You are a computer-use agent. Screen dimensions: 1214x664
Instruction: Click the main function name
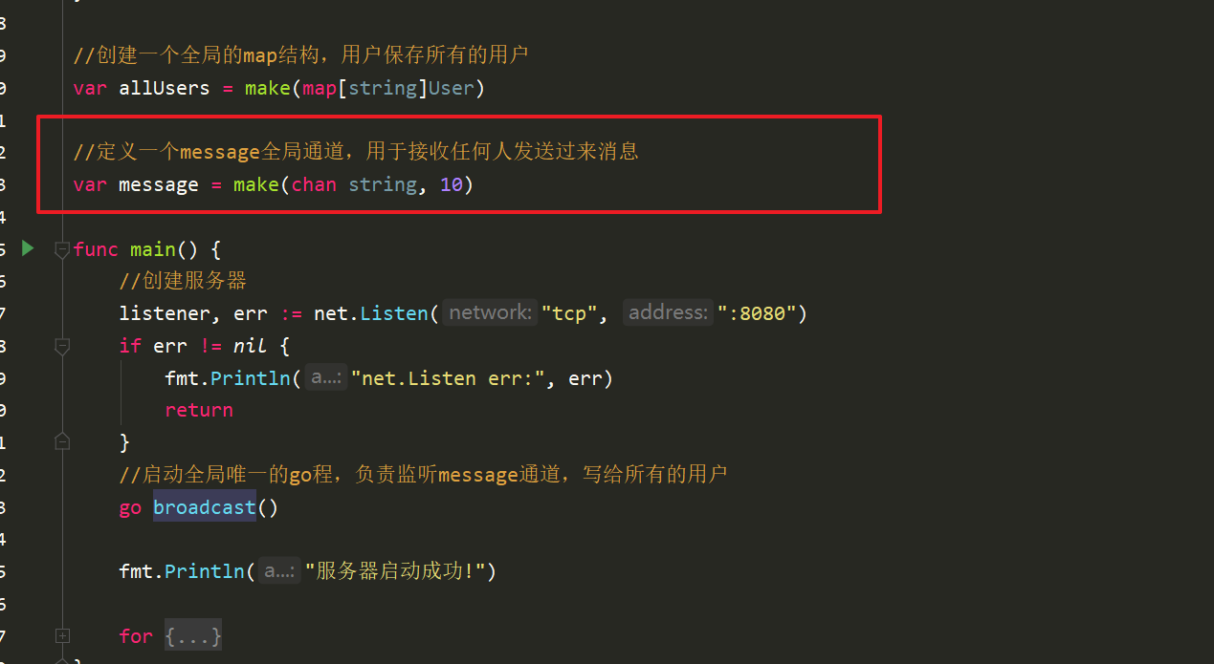tap(153, 249)
